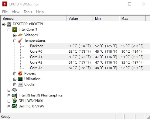Expand the Intel Iris Plus Graphics node
This screenshot has width=150, height=119.
9,96
